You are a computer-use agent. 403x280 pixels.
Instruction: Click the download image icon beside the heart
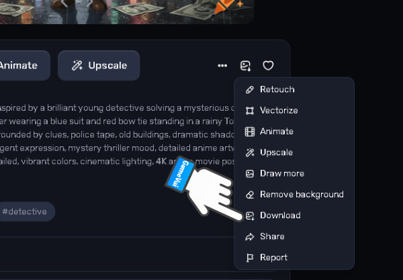point(245,66)
